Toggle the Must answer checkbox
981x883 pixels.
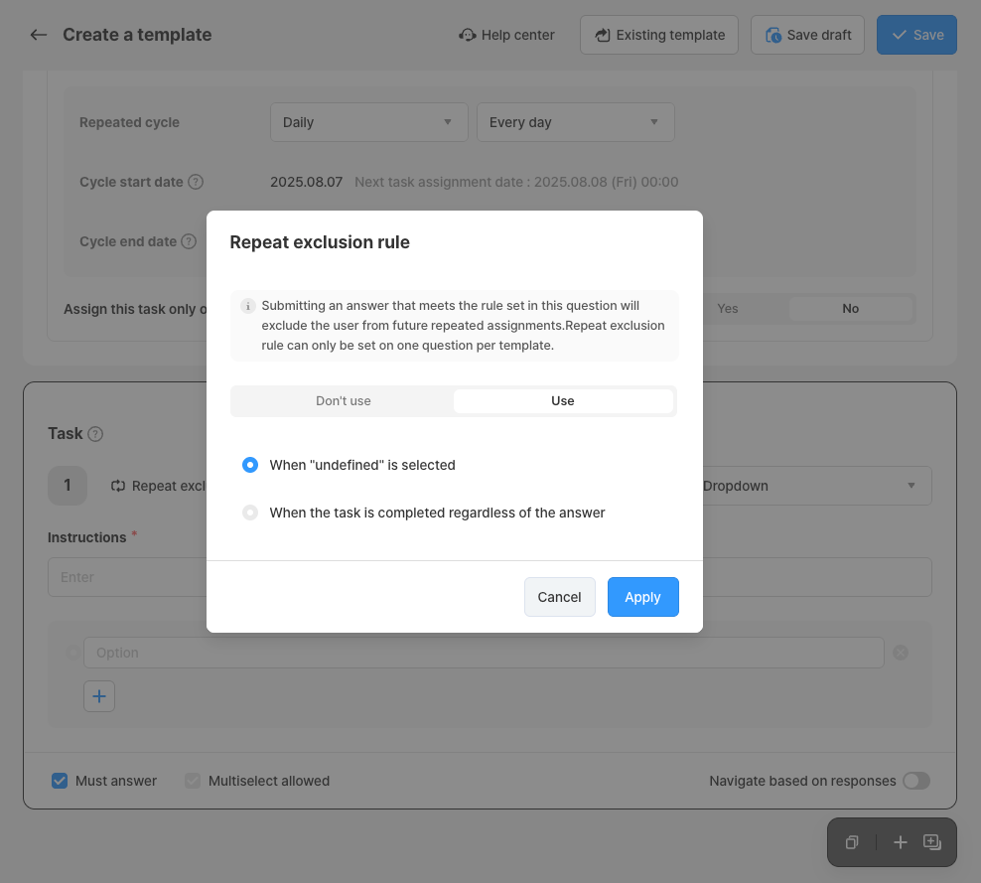[x=60, y=781]
